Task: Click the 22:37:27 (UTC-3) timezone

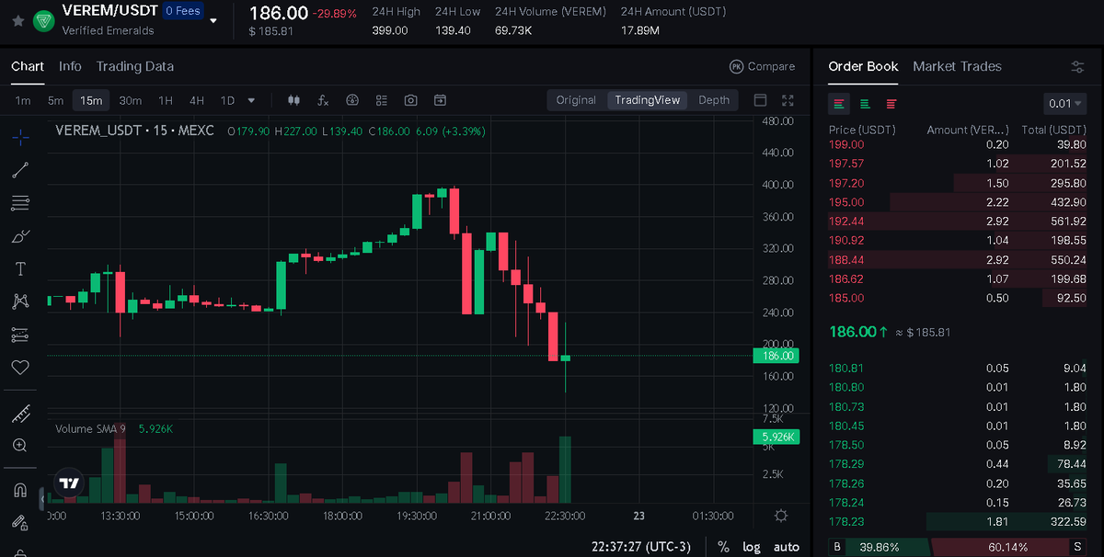Action: 641,547
